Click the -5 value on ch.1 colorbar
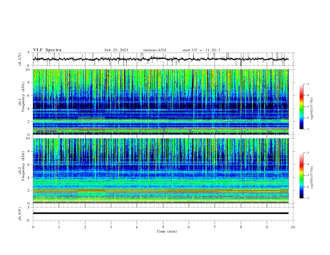The image size is (330, 255). pos(307,107)
